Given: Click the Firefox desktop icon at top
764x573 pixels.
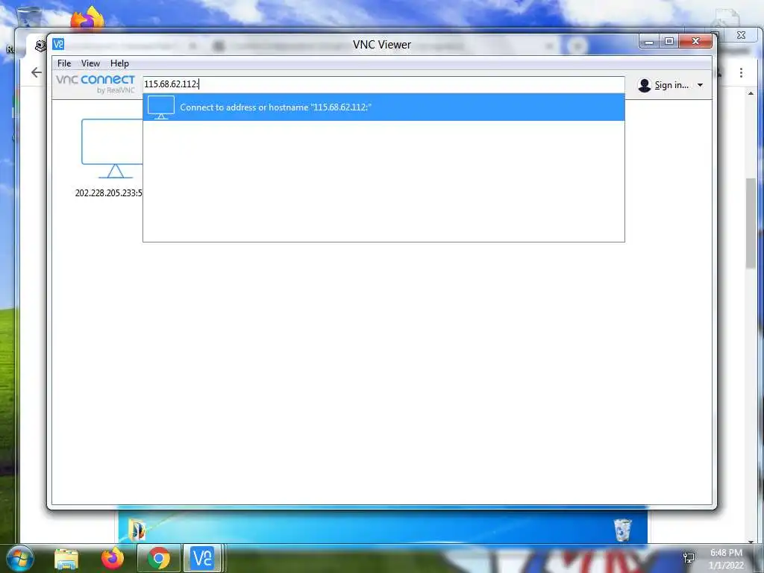Looking at the screenshot, I should pyautogui.click(x=87, y=19).
